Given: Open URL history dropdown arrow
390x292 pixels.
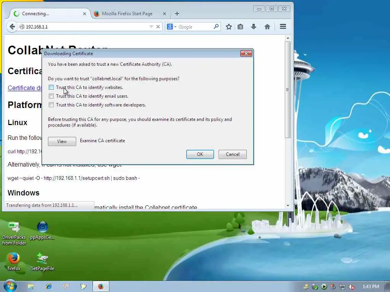Looking at the screenshot, I should (151, 27).
